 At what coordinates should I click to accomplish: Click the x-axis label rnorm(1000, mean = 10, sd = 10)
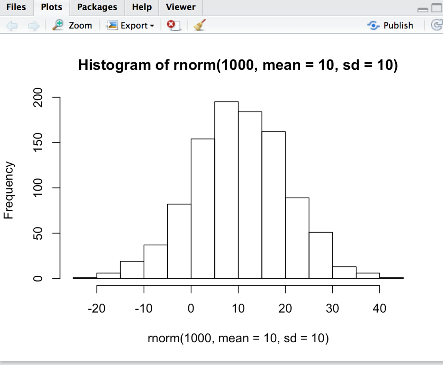(238, 338)
